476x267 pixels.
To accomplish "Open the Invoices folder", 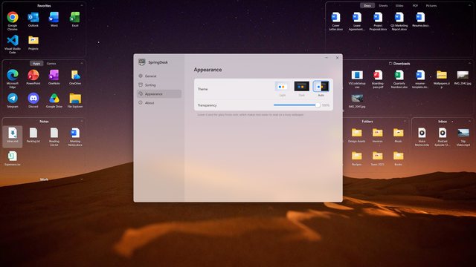I will [x=377, y=135].
